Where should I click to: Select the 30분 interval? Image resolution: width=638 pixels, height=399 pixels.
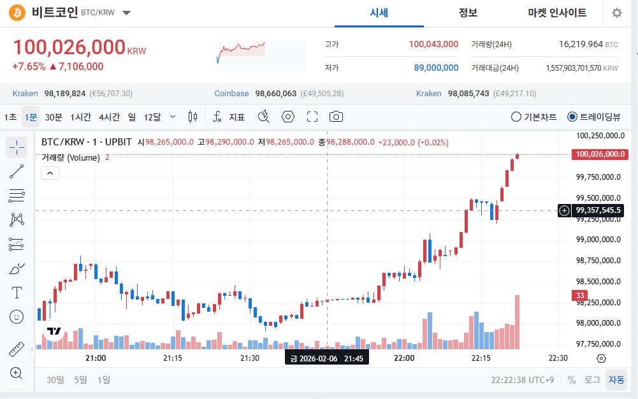pos(54,117)
